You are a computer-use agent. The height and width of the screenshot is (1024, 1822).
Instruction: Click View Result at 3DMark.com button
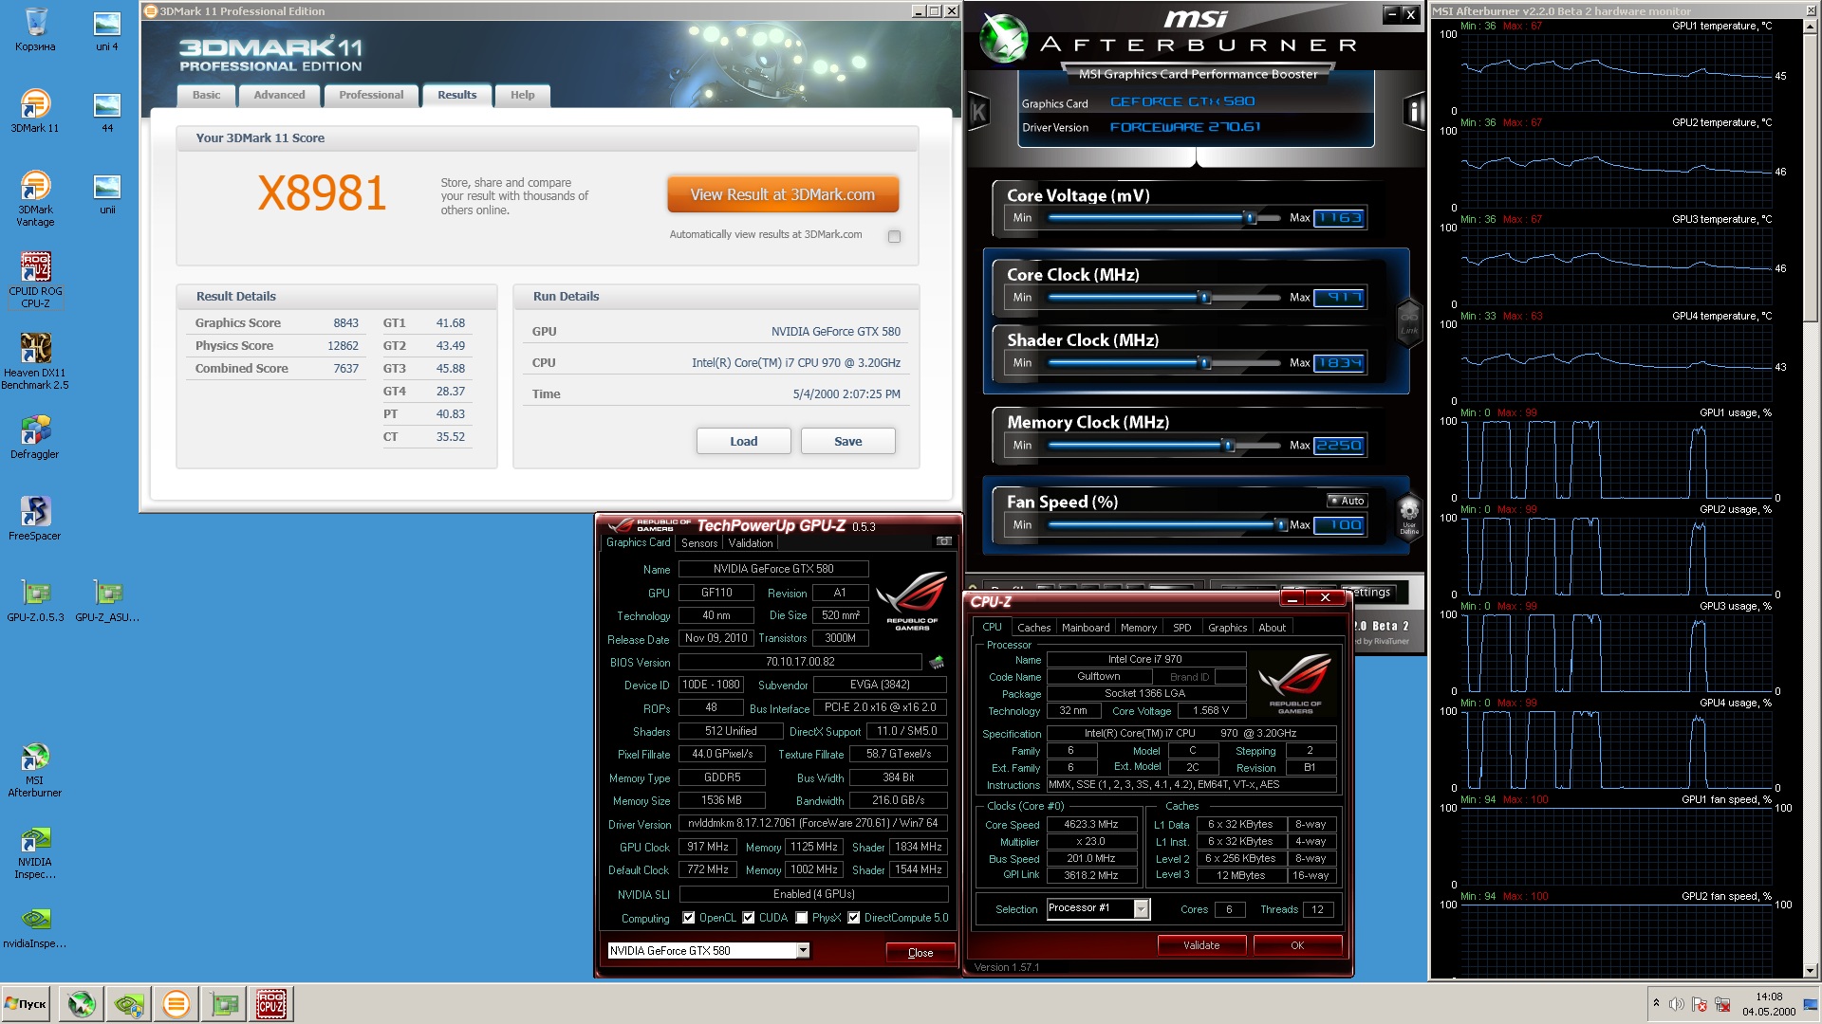click(x=783, y=194)
